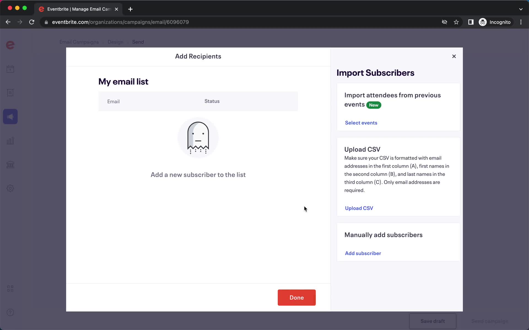Click the Email column header
The height and width of the screenshot is (330, 529).
113,101
